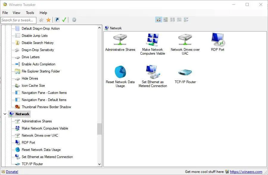Open settings gear in toolbar

coord(74,20)
